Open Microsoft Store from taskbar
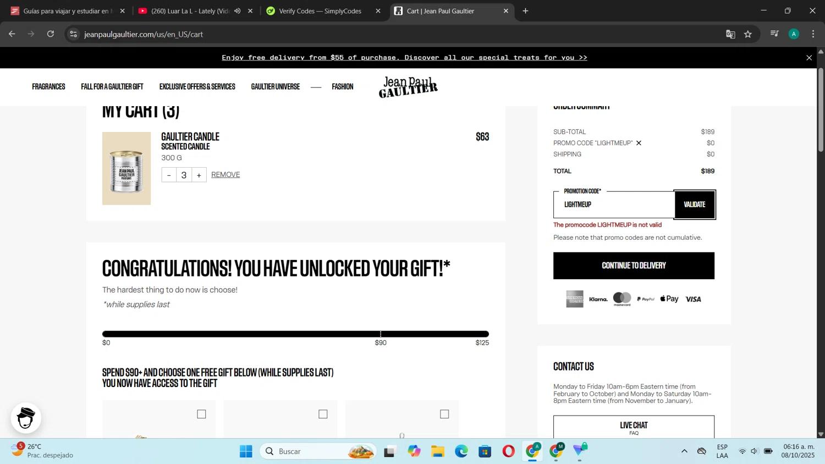This screenshot has width=825, height=464. pyautogui.click(x=485, y=451)
